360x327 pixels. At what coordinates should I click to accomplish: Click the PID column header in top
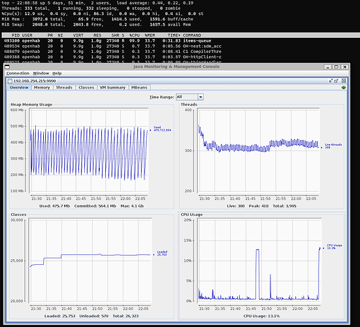(16, 35)
